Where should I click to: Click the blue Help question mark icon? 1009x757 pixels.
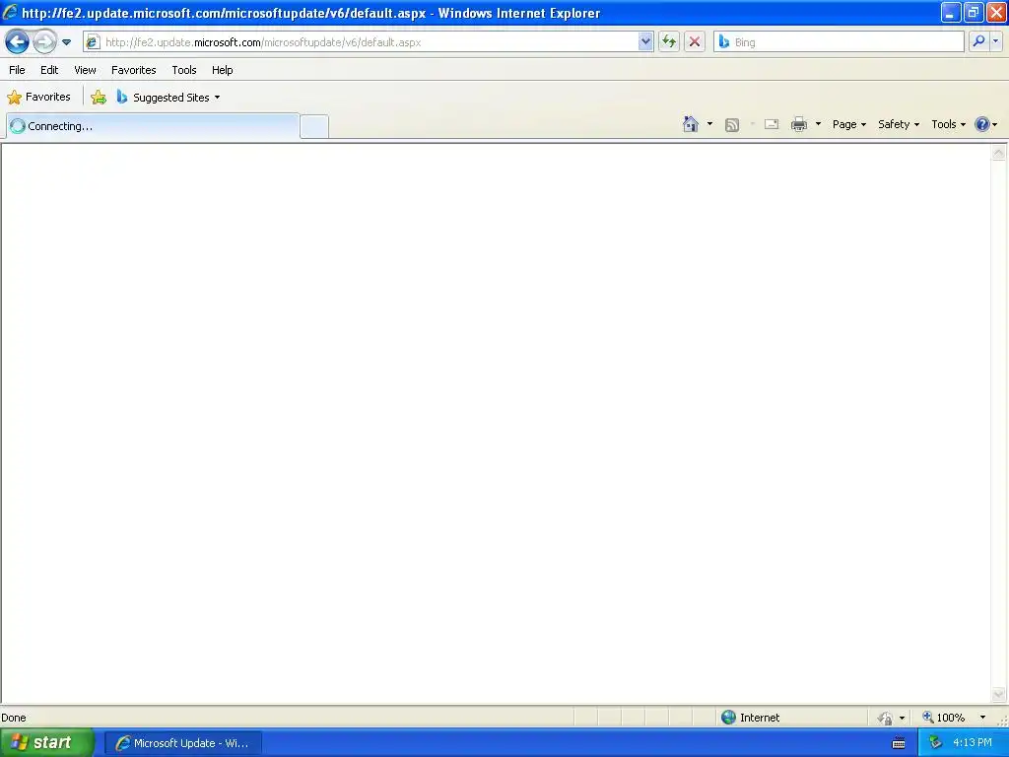(x=982, y=124)
